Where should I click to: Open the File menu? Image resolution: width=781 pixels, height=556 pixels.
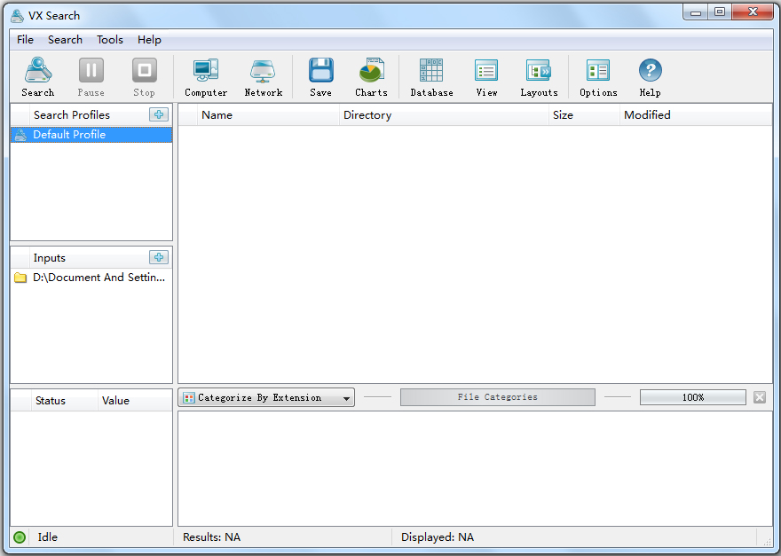pos(25,39)
